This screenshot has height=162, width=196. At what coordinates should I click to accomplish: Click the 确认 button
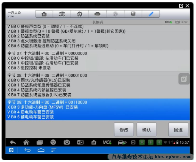point(147,129)
